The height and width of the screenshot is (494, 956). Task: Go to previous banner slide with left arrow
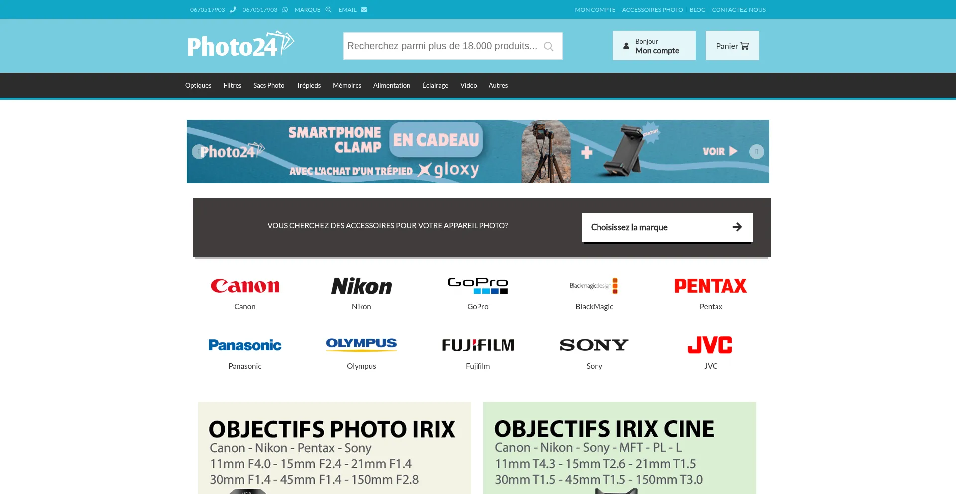[x=199, y=152]
